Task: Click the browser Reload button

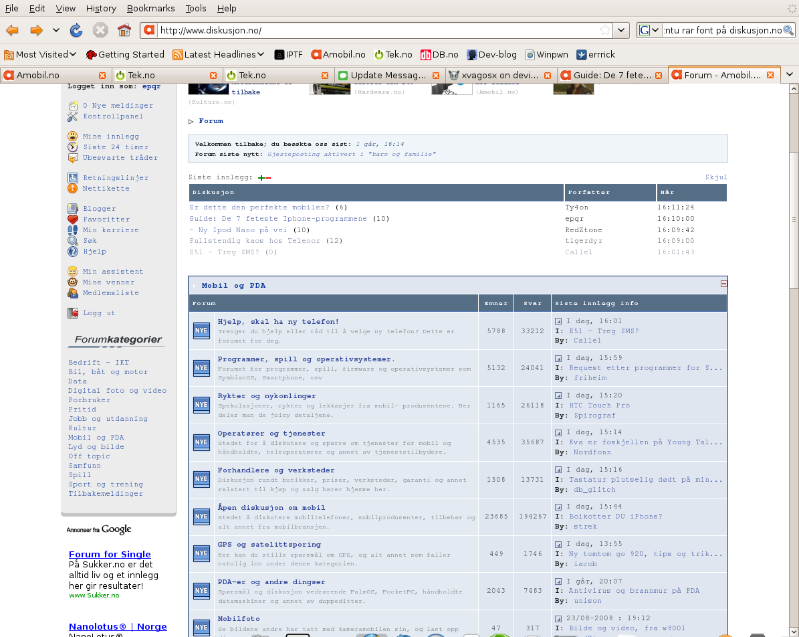Action: 76,30
